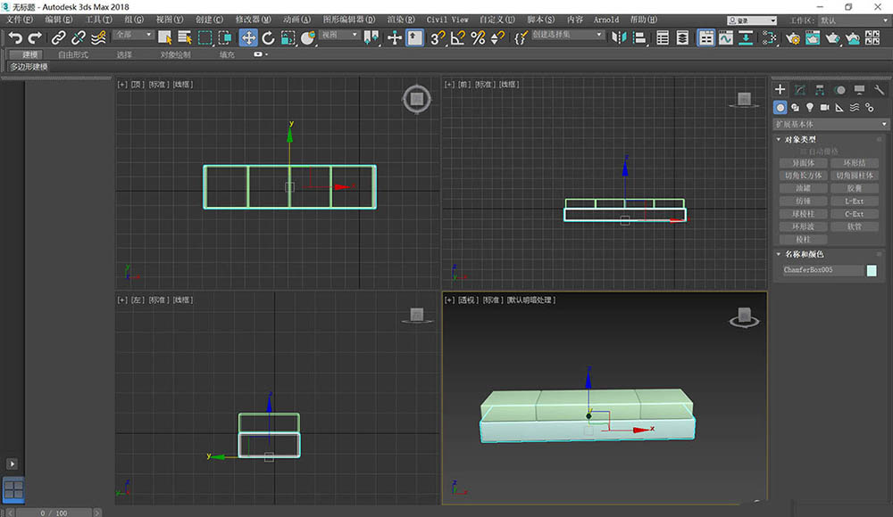Click the Undo arrow in the toolbar
This screenshot has height=517, width=893.
(x=14, y=37)
